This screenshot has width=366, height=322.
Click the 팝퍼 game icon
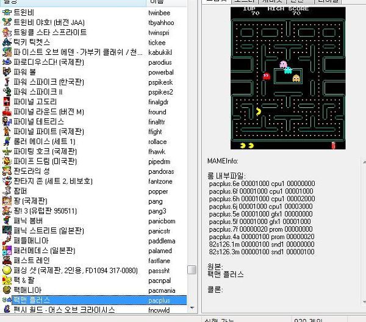click(x=7, y=191)
